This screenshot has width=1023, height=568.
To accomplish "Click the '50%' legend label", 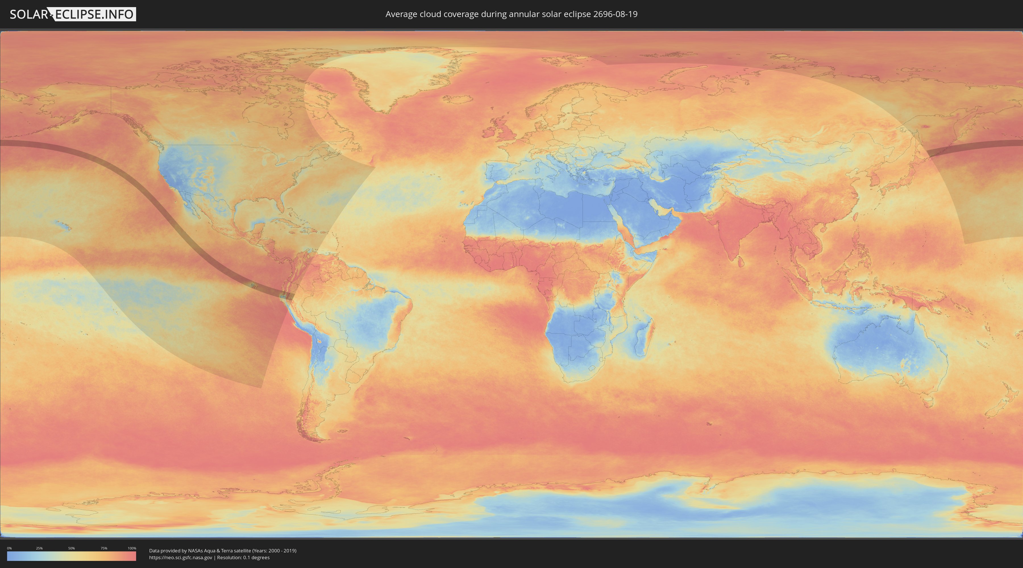I will point(72,548).
